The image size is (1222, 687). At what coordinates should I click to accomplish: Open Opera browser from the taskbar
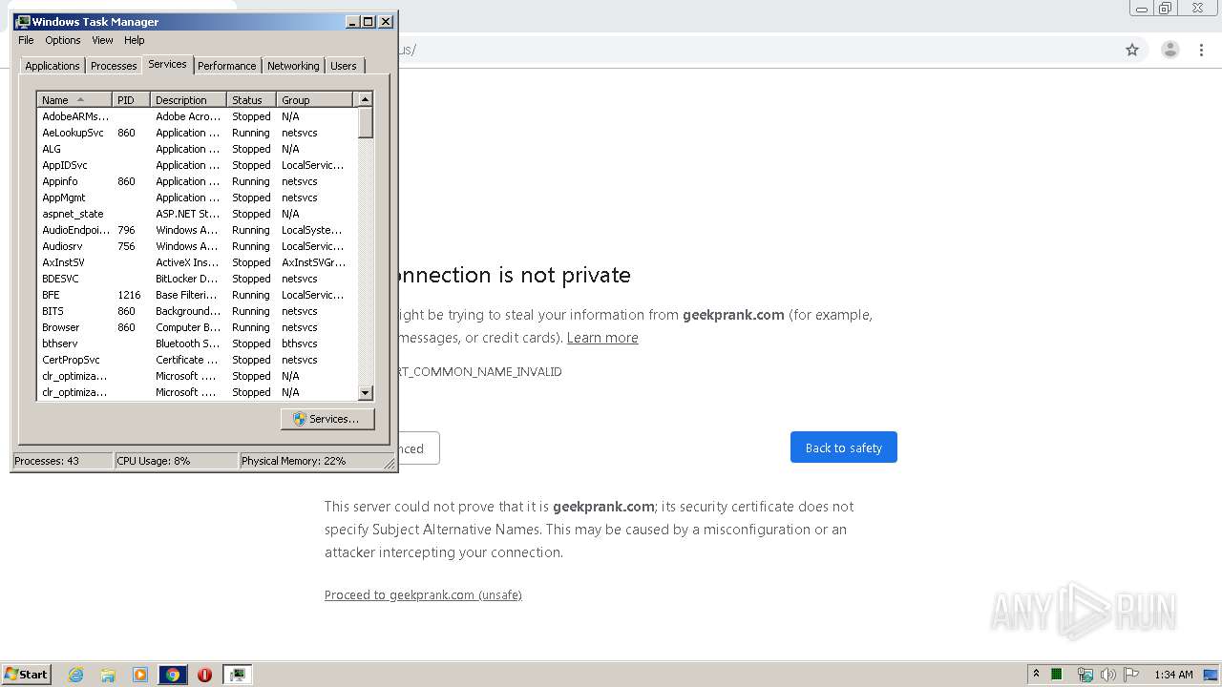coord(204,675)
